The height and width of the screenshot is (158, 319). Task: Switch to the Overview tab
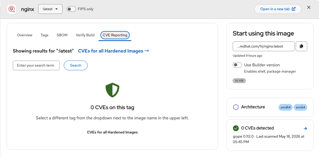tap(25, 35)
